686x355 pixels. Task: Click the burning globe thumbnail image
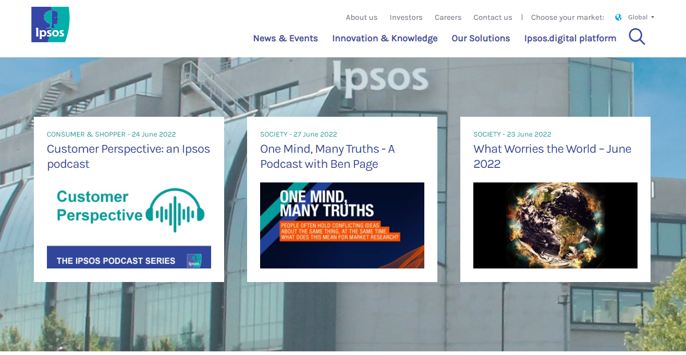point(555,225)
